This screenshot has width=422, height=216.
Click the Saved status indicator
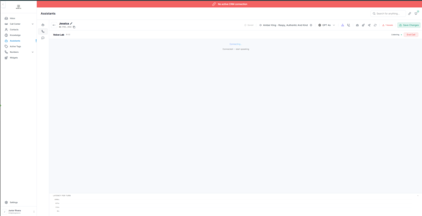[x=249, y=25]
